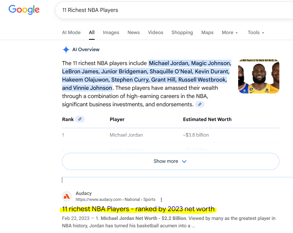Click the Audacy site favicon
This screenshot has width=293, height=233.
67,196
